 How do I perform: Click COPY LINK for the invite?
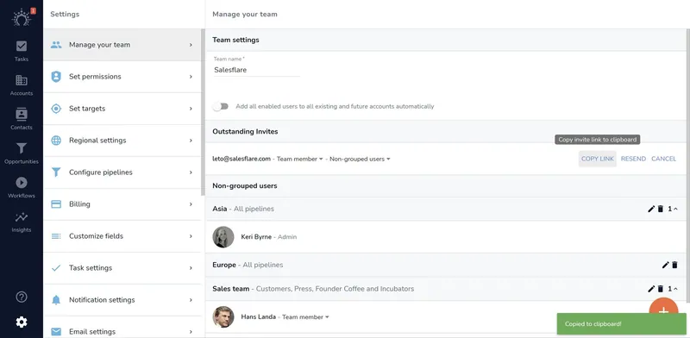tap(597, 159)
